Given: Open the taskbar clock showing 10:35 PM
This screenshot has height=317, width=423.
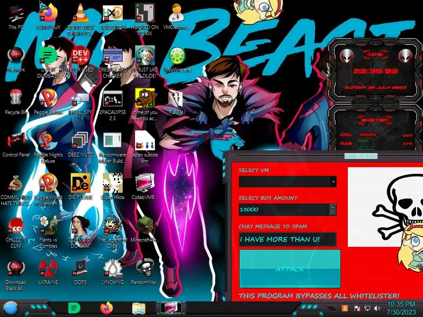Looking at the screenshot, I should 401,308.
